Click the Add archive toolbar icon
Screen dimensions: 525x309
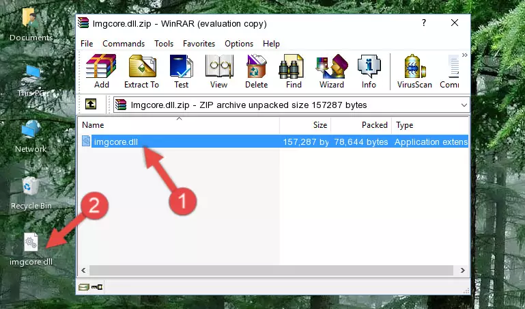coord(101,71)
